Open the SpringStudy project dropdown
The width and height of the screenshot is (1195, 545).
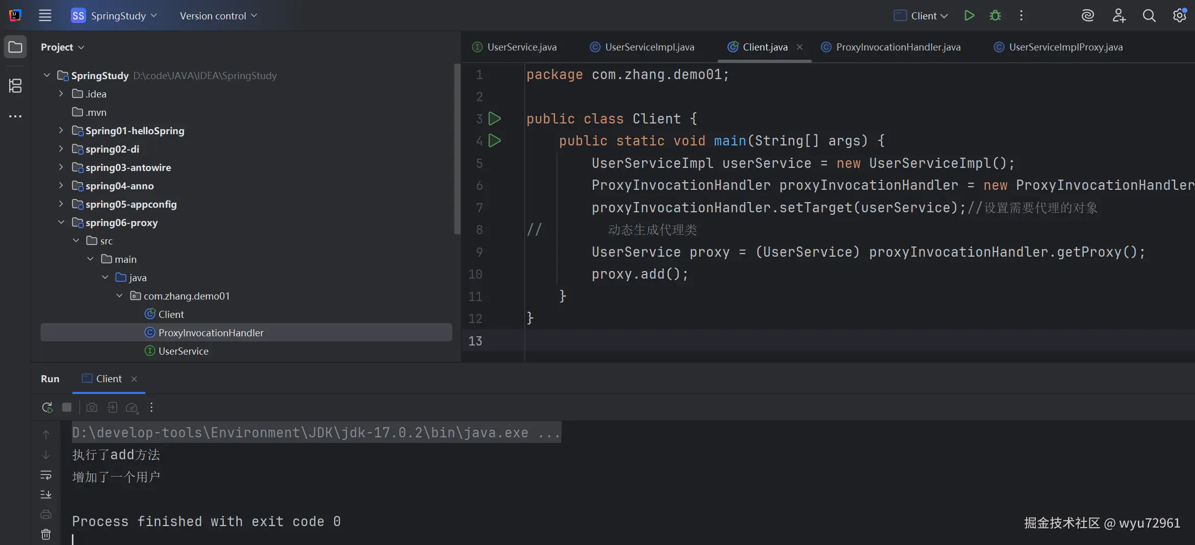coord(114,16)
